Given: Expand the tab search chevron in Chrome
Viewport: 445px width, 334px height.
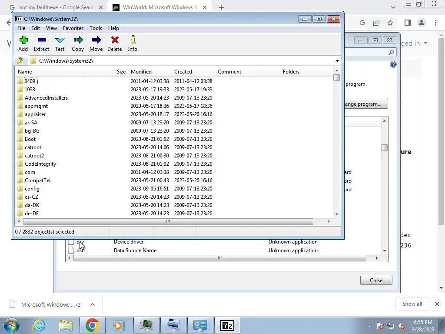Looking at the screenshot, I should pyautogui.click(x=393, y=7).
